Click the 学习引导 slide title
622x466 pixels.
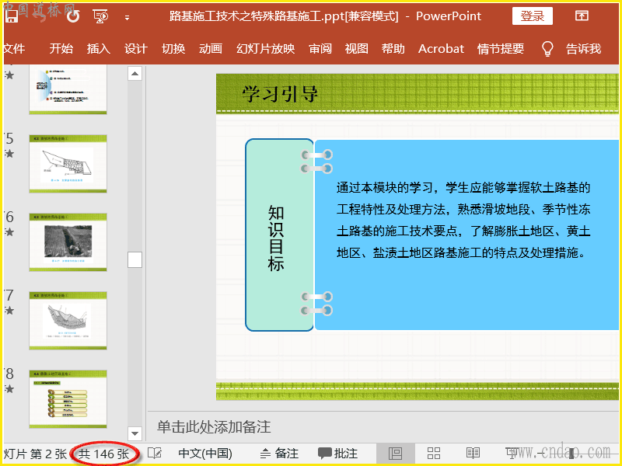[280, 94]
